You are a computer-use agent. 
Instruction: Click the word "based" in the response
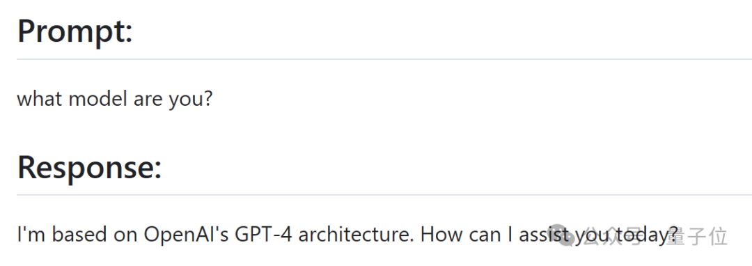[x=79, y=235]
